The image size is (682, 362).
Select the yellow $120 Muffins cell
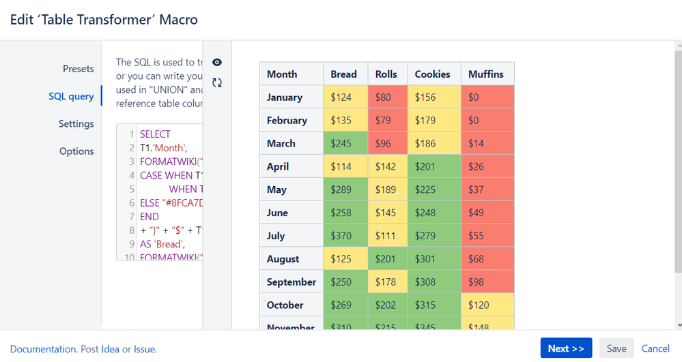(x=487, y=305)
